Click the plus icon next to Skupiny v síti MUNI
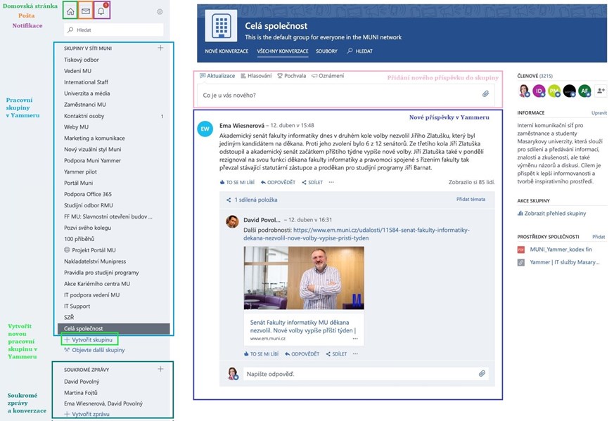Viewport: 614px width, 421px height. point(160,48)
